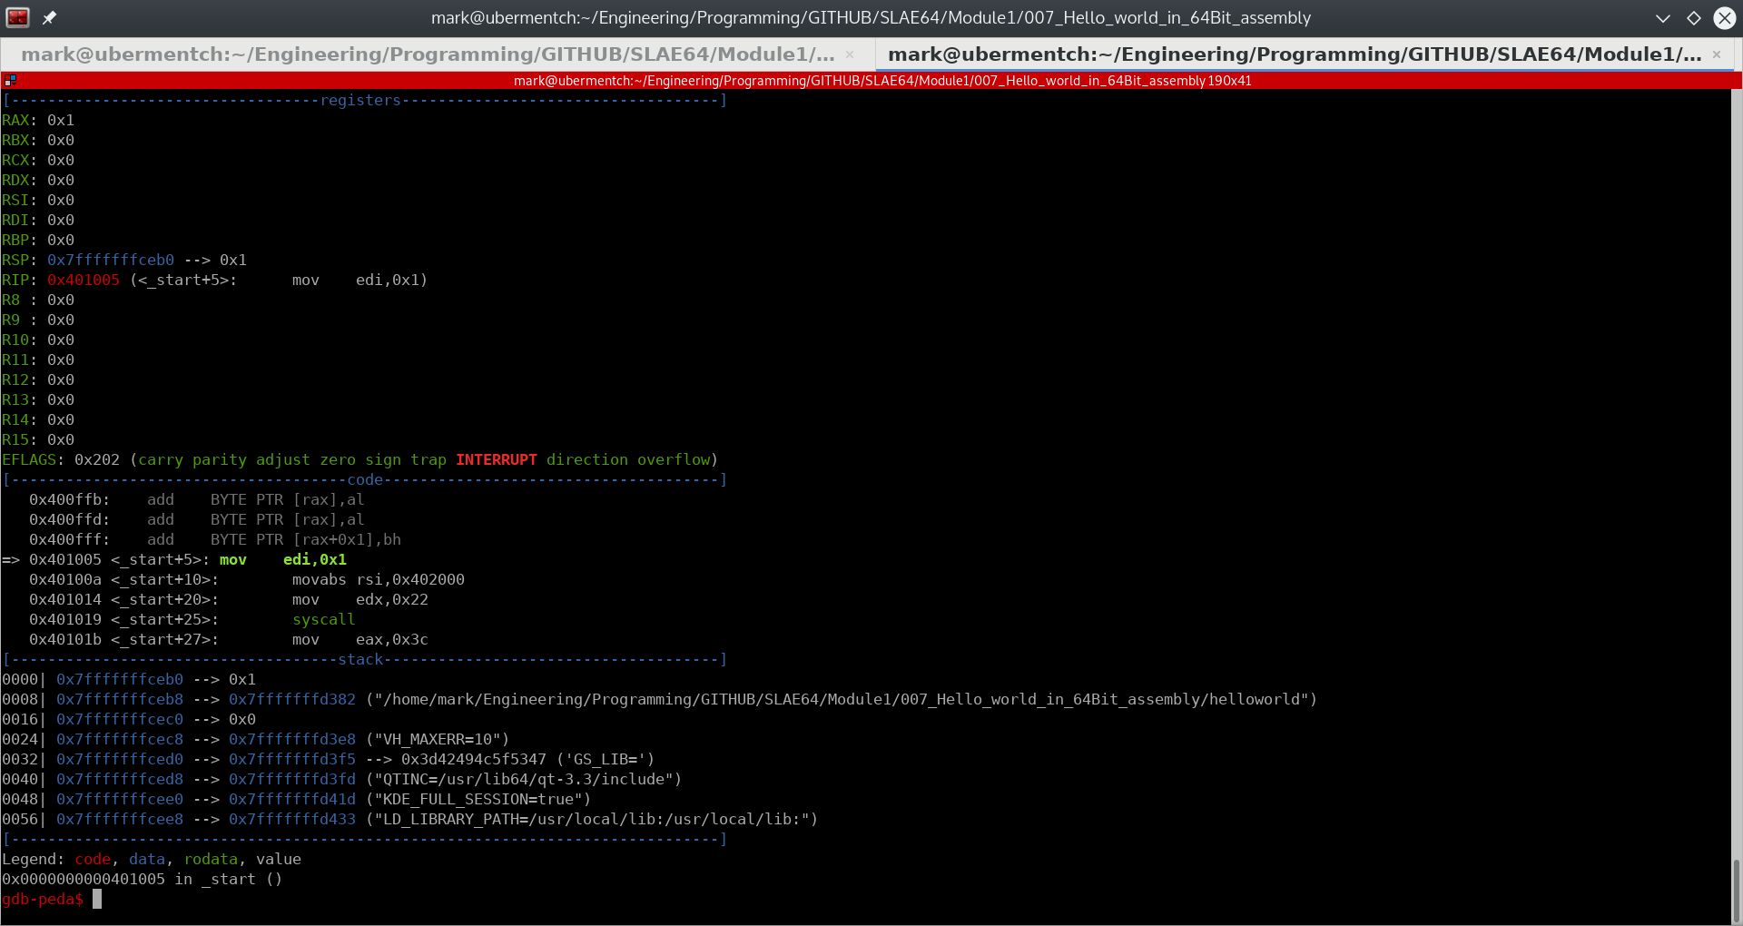Screen dimensions: 1743x926
Task: Click the code section header
Action: [x=365, y=479]
